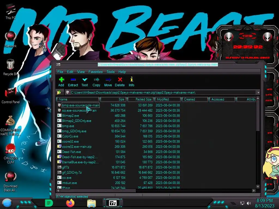Select the Download Black Ali... desktop icon

(x=11, y=181)
